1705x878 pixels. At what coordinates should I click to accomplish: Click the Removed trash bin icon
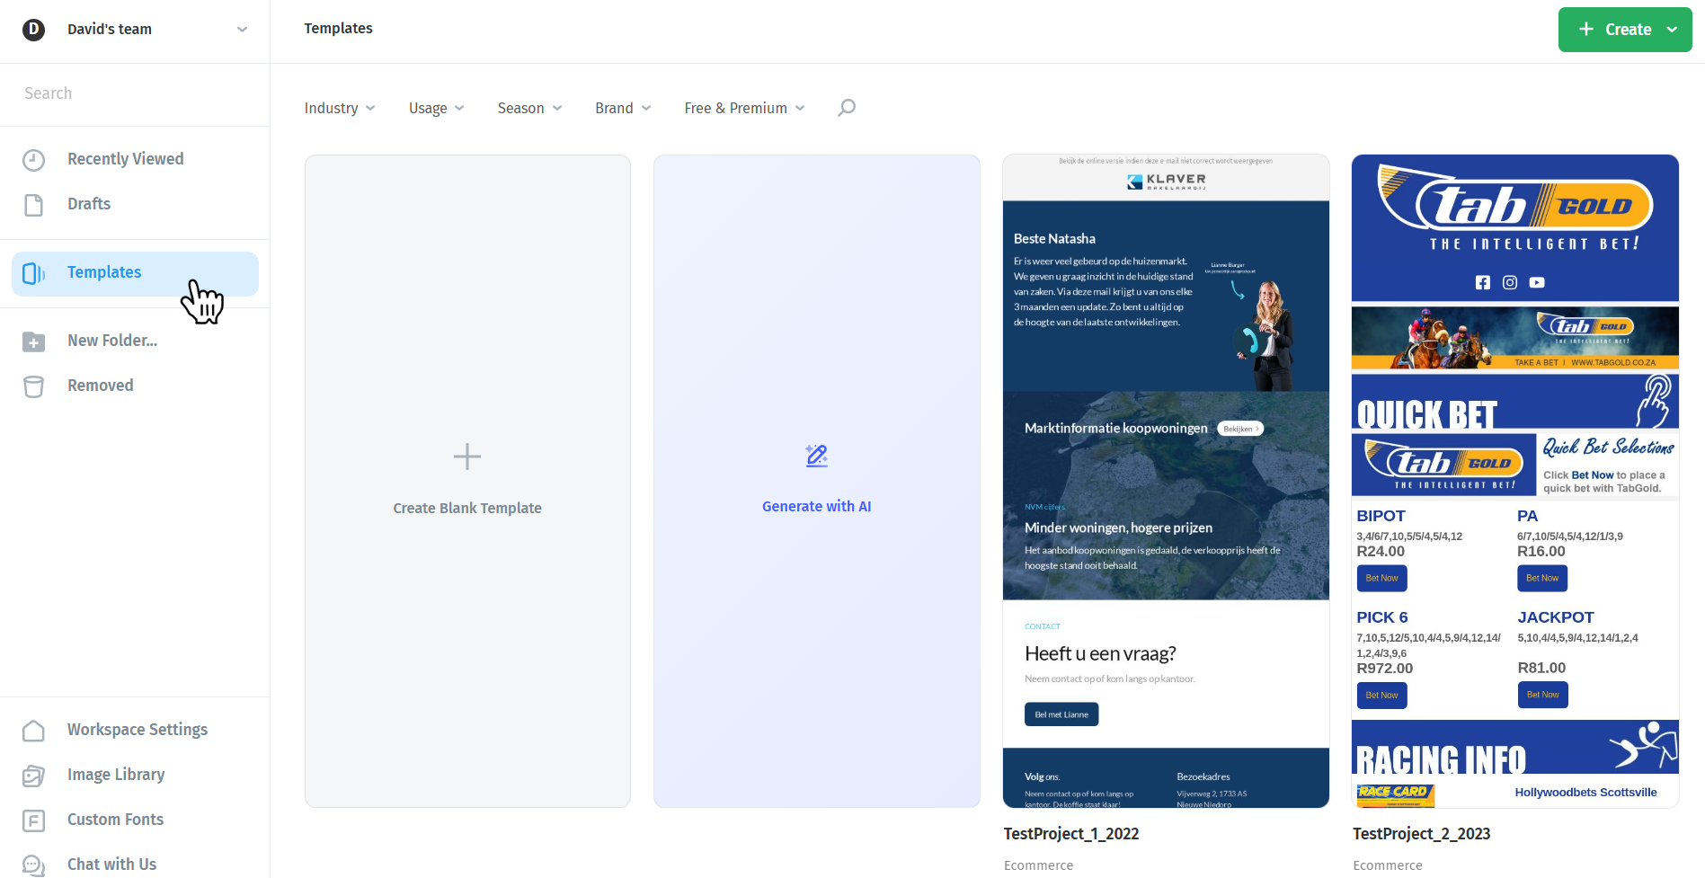tap(33, 386)
